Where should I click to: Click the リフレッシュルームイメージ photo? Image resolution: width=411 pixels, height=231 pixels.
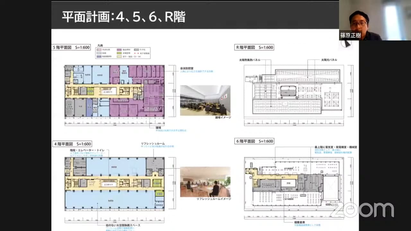[205, 182]
